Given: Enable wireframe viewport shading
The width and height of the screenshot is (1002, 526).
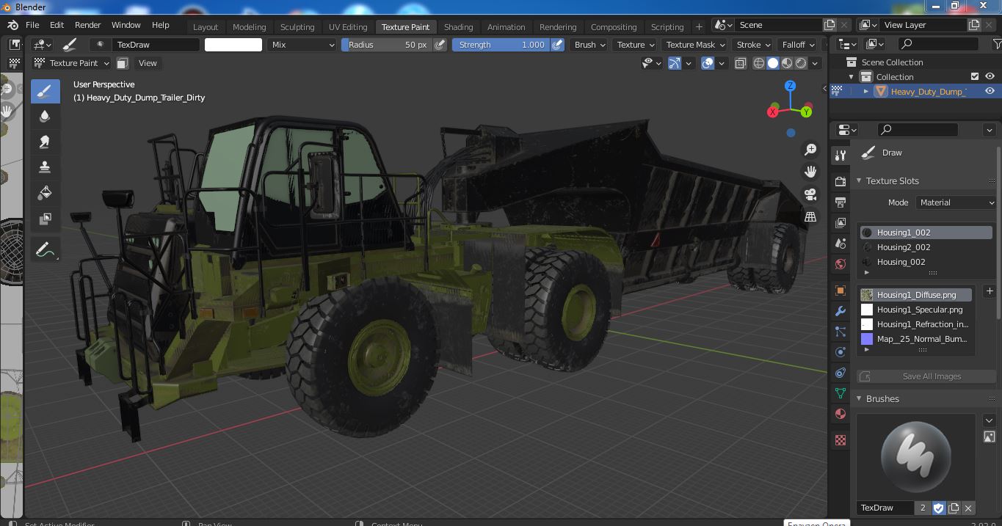Looking at the screenshot, I should [759, 63].
